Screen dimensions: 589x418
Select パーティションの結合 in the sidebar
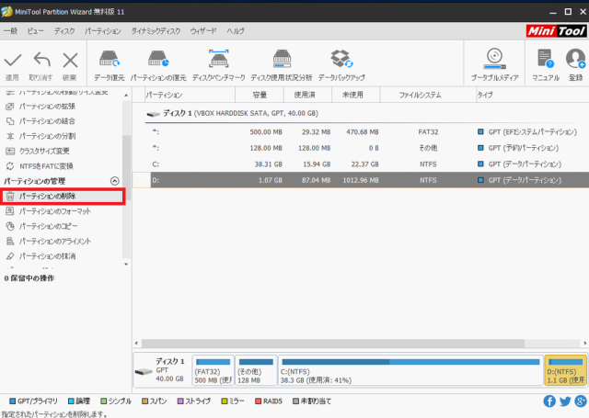(x=47, y=121)
